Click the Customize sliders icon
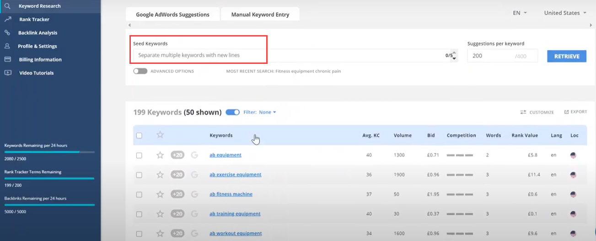596x241 pixels. (523, 112)
